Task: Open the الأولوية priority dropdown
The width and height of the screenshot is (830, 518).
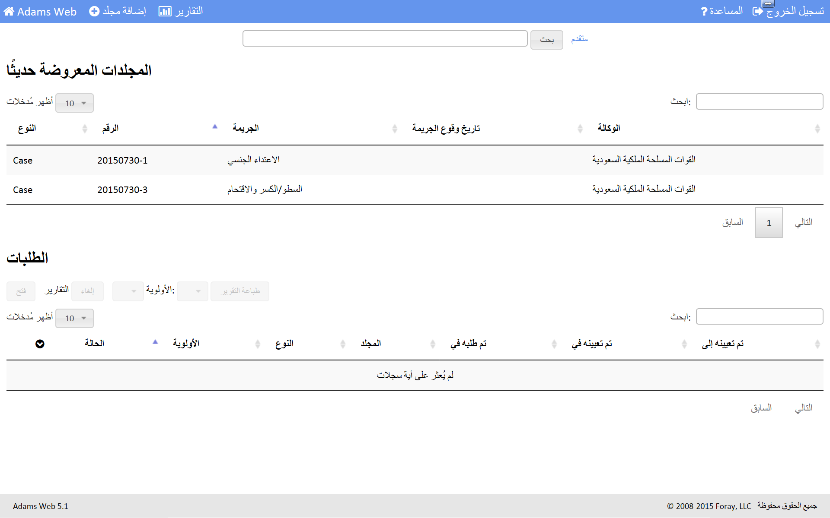Action: point(128,291)
